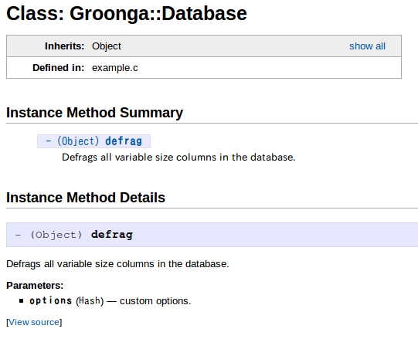Click the "show all" link
This screenshot has width=418, height=339.
367,46
